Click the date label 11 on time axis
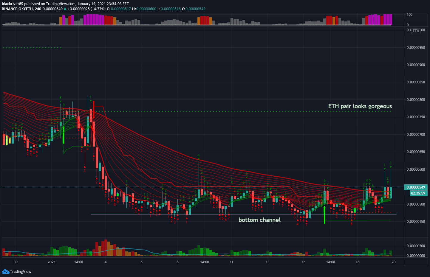 (231, 262)
